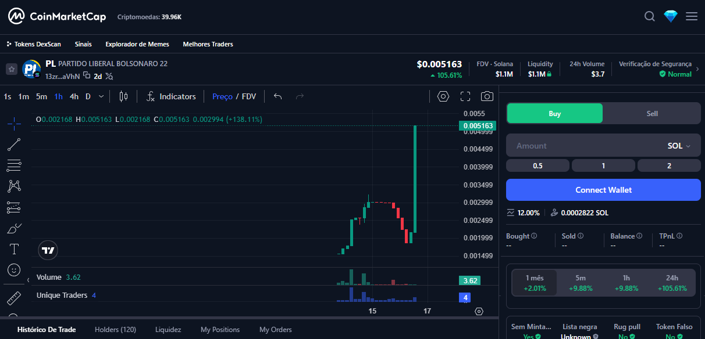
Task: Click the search-similar icon beside 2d
Action: [109, 76]
